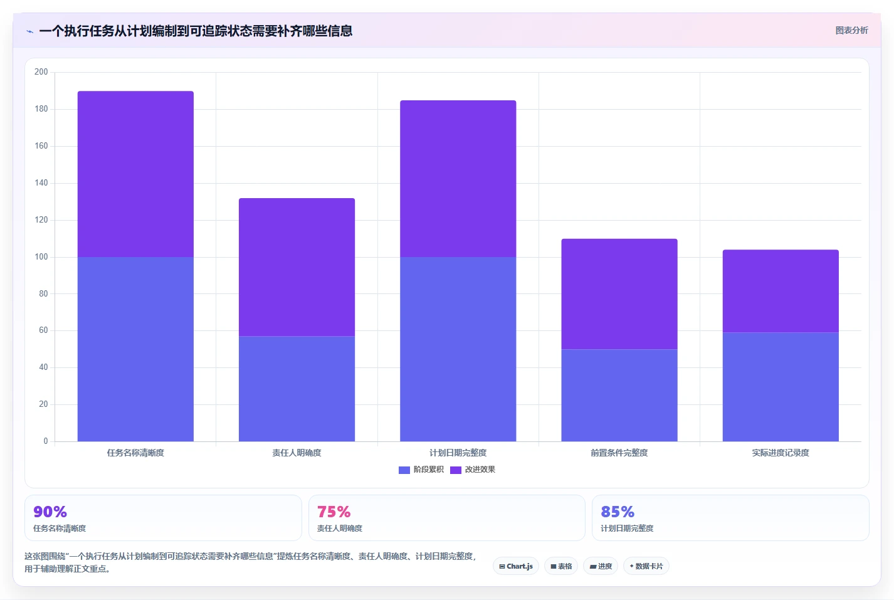894x600 pixels.
Task: Click the 阶段累积 blue legend swatch
Action: pyautogui.click(x=404, y=470)
